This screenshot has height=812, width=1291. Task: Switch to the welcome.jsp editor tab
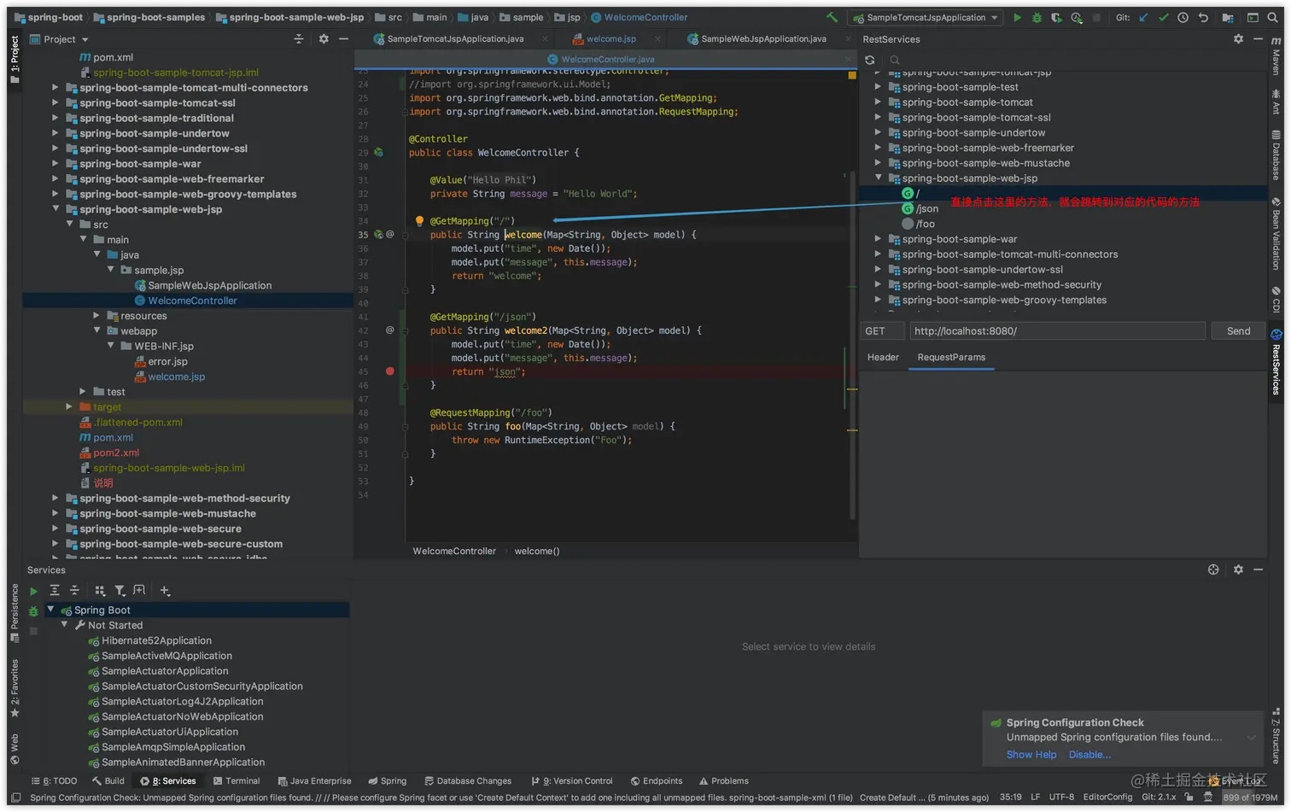pos(610,39)
